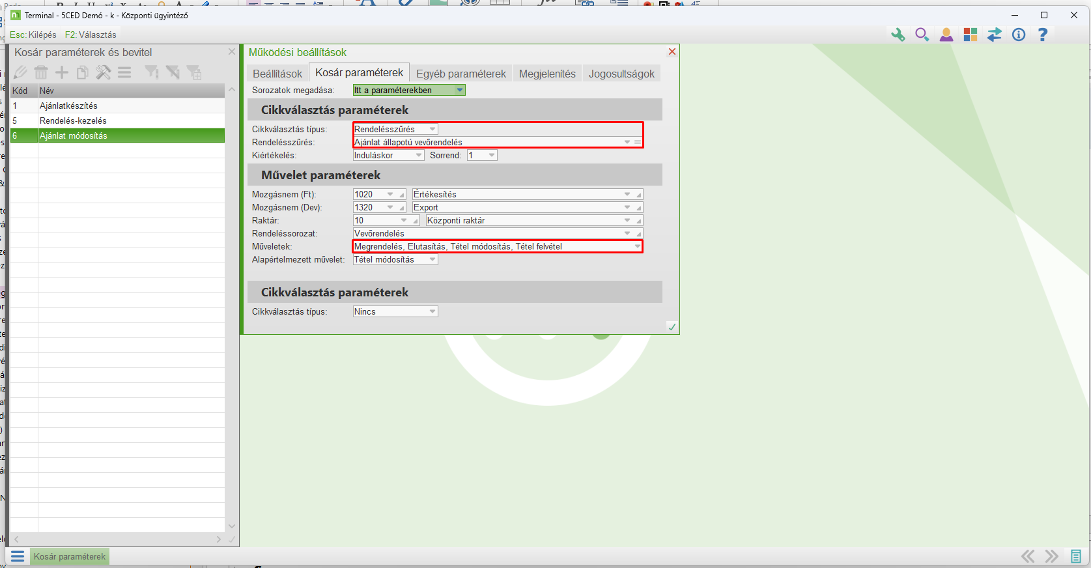Open the Sorrend dropdown
Image resolution: width=1091 pixels, height=568 pixels.
coord(492,155)
